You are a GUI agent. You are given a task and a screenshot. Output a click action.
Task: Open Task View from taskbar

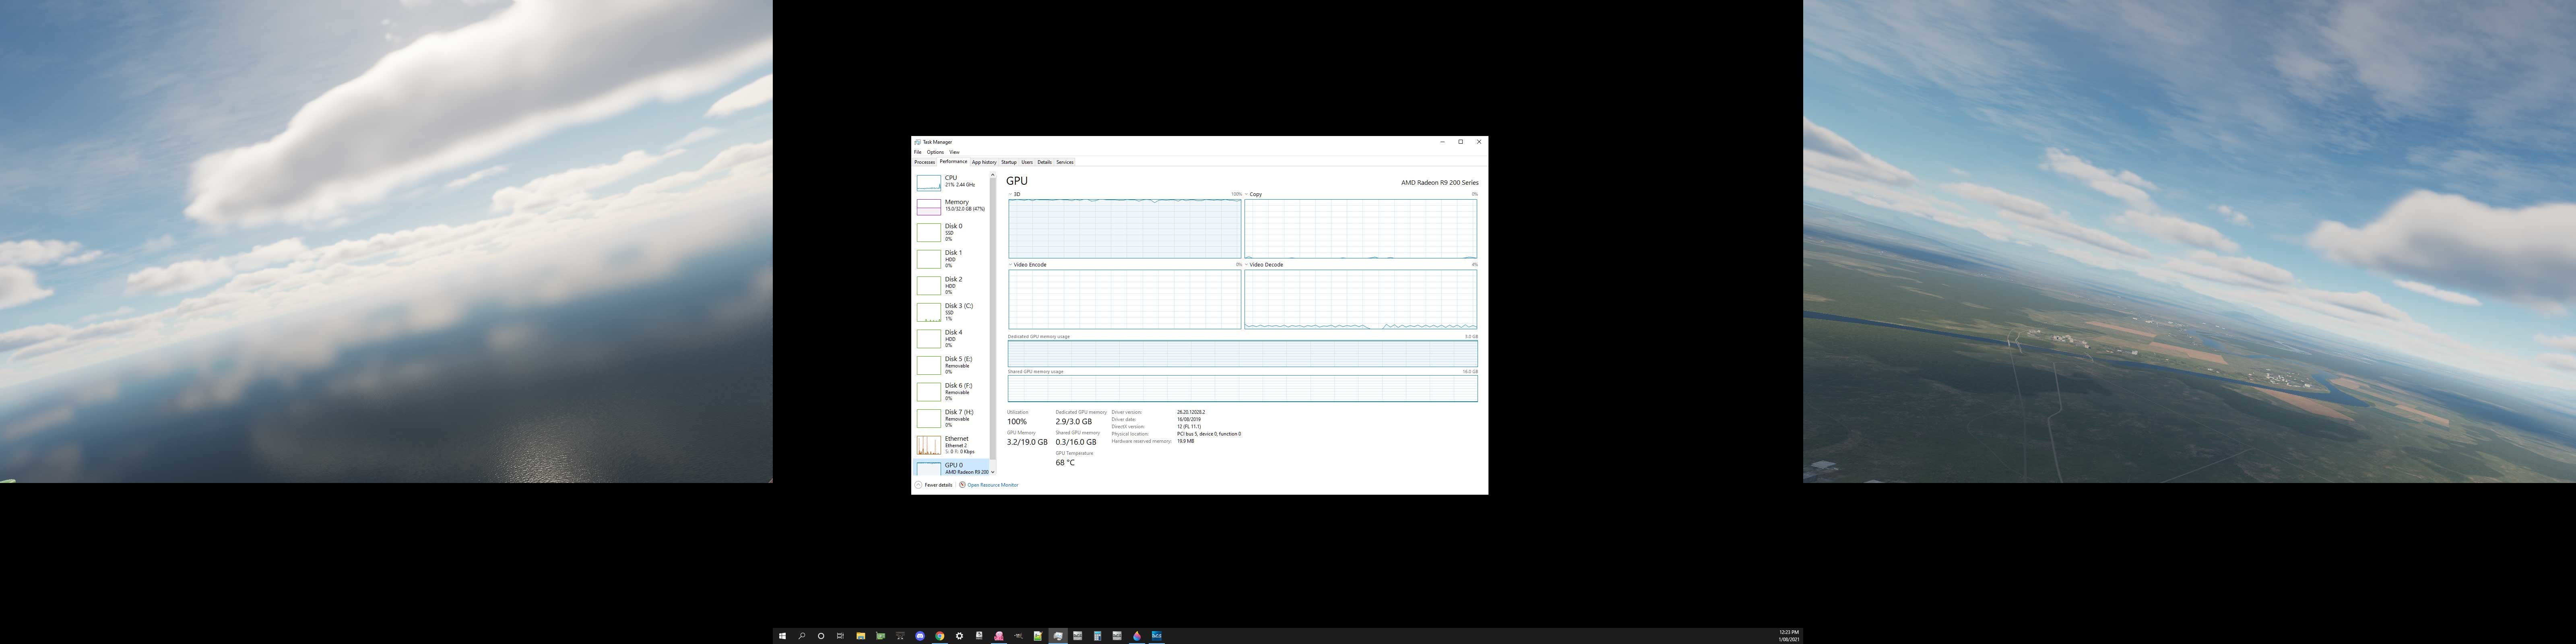click(840, 636)
